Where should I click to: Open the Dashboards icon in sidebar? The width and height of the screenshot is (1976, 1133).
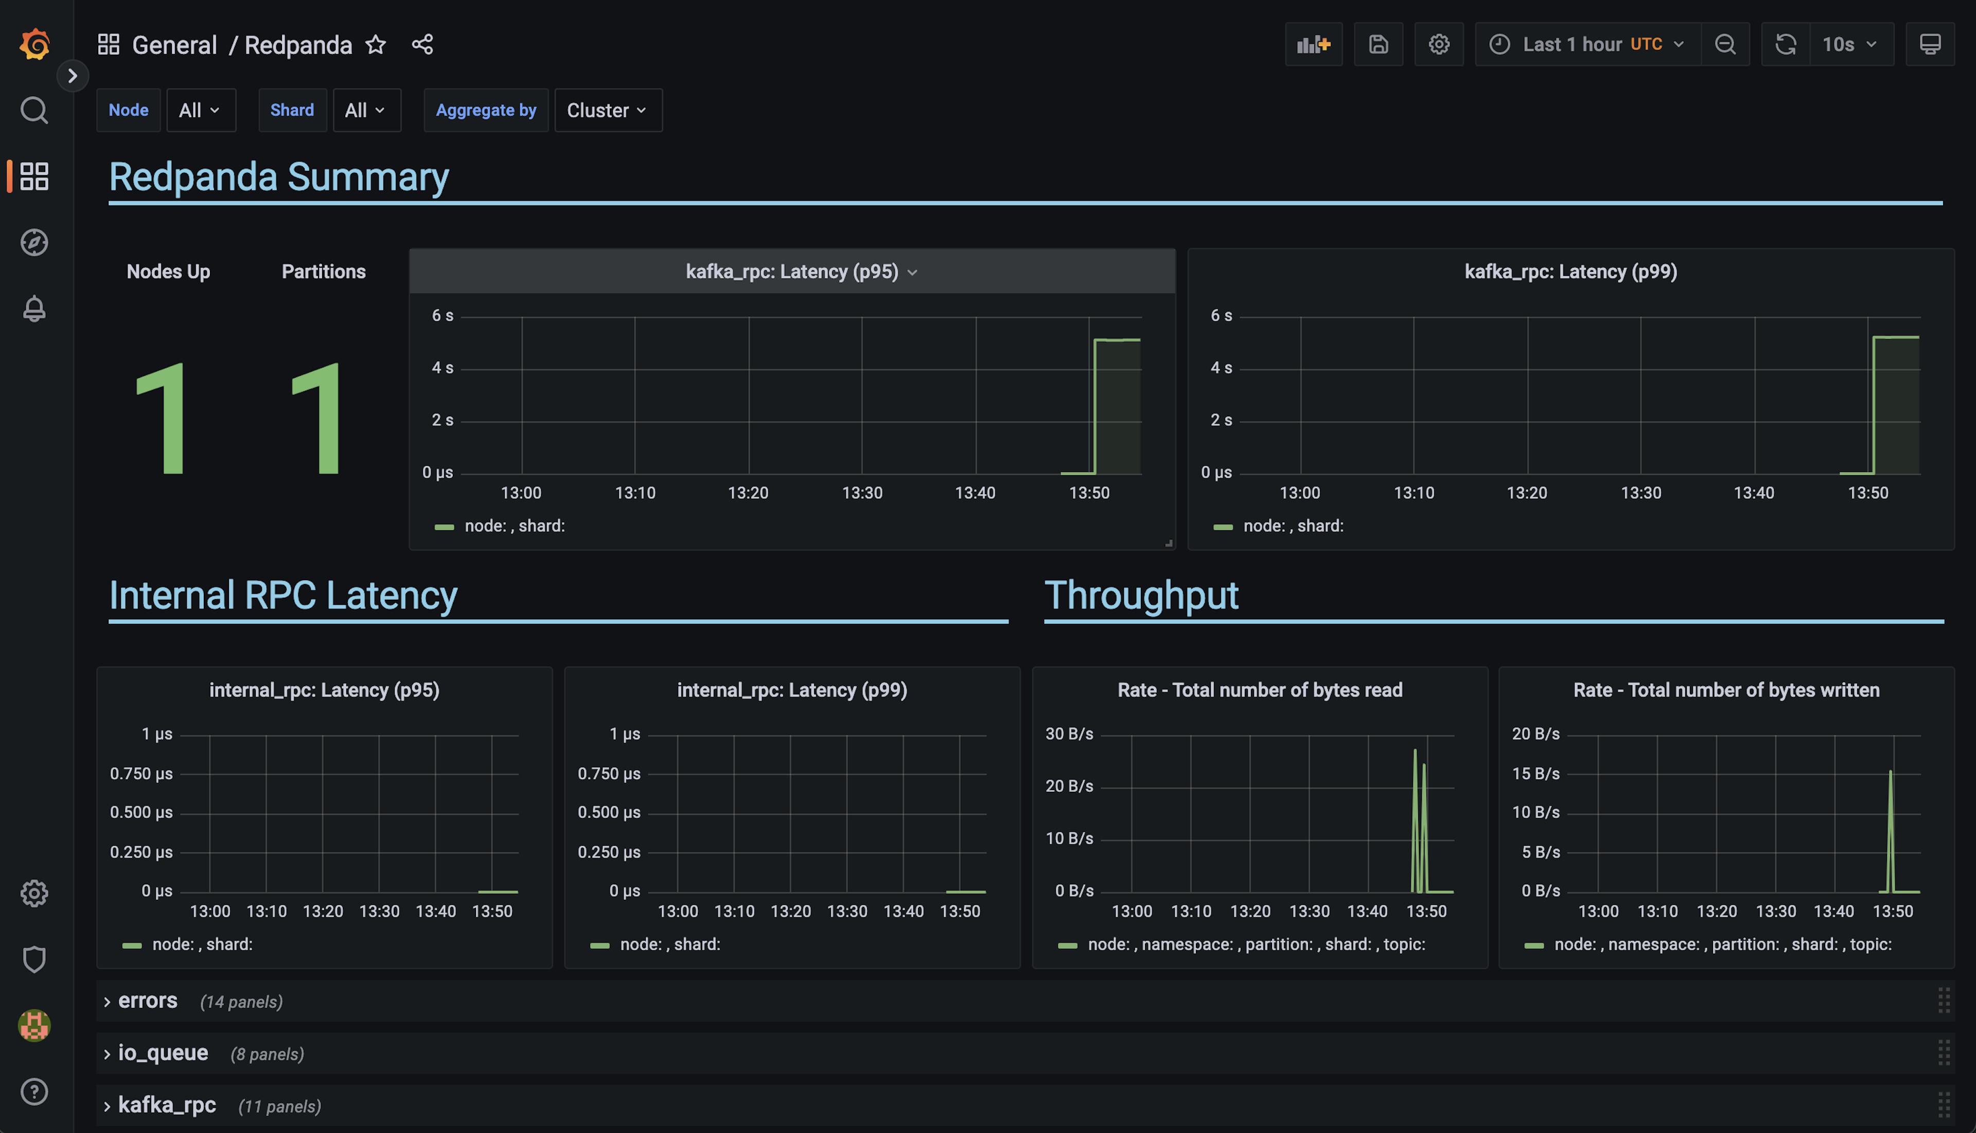pos(34,176)
